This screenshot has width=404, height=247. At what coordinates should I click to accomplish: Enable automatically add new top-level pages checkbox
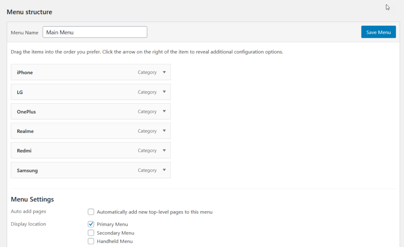(91, 212)
